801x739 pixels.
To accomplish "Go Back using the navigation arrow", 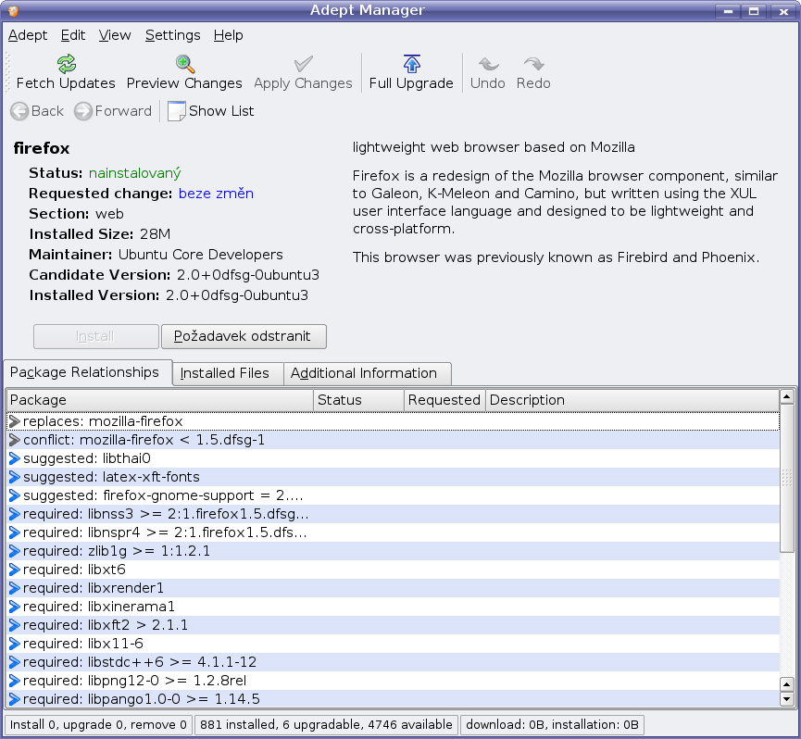I will point(20,111).
